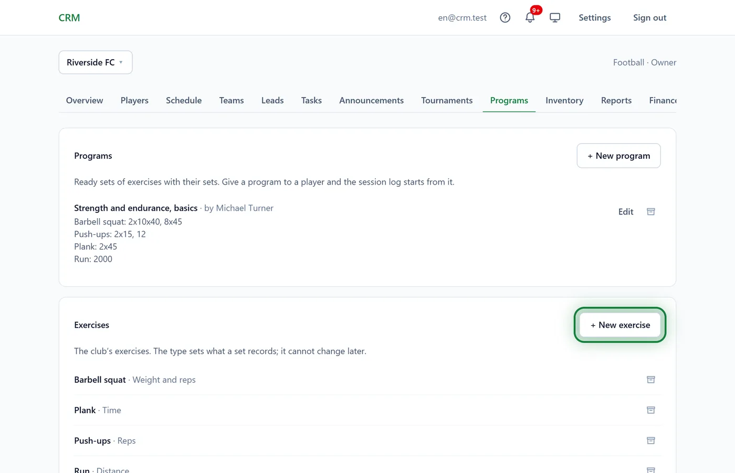Click the New program button
This screenshot has height=473, width=735.
tap(618, 156)
